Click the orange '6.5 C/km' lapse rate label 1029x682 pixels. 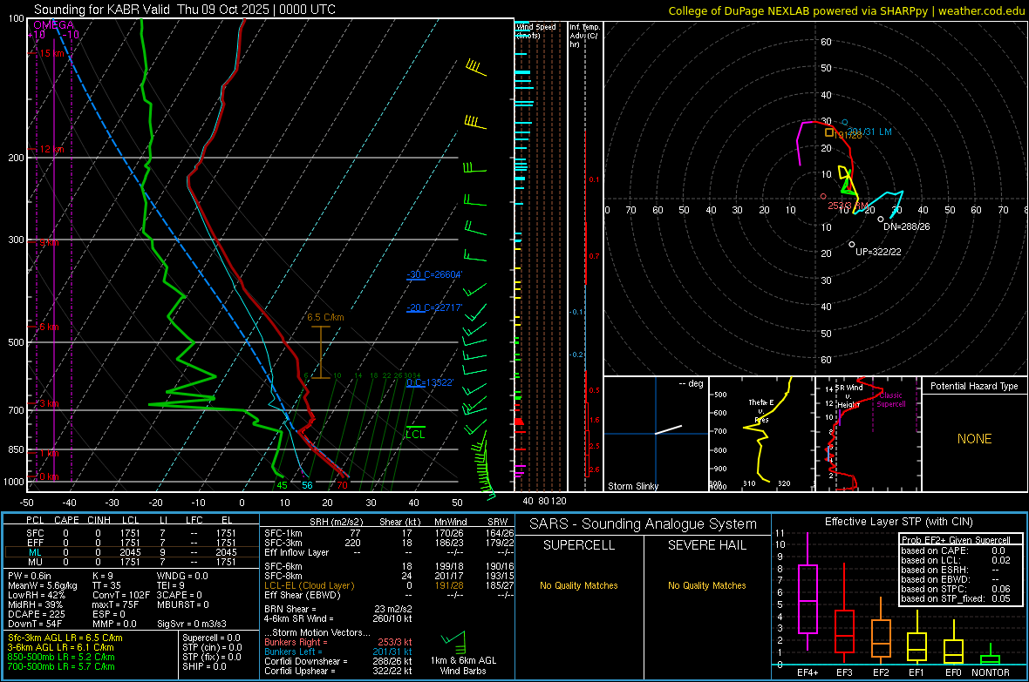pos(325,317)
